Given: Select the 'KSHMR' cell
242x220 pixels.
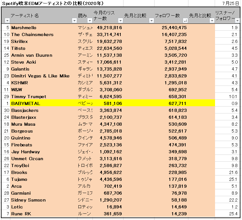Looking at the screenshot, I should (44, 83).
